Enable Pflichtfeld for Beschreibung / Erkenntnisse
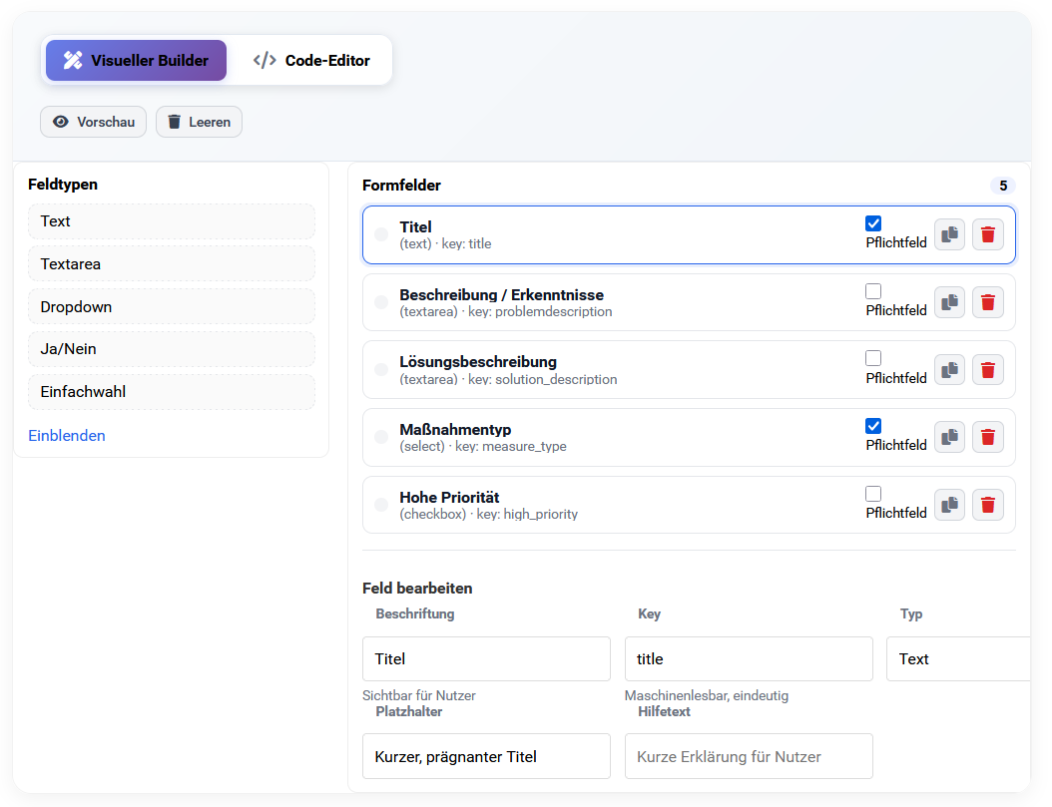 873,290
